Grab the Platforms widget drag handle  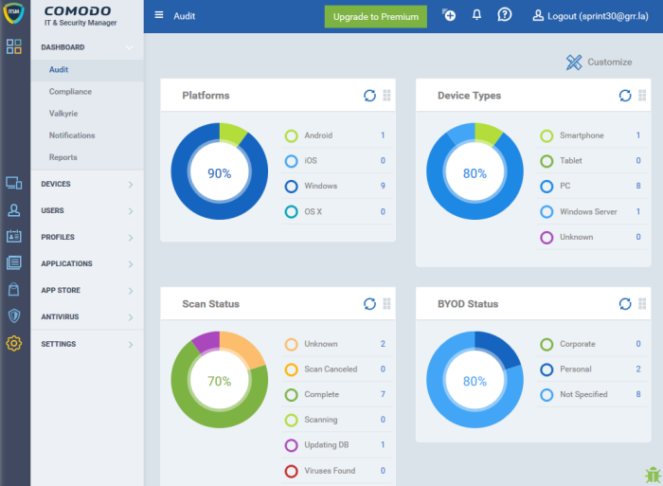pyautogui.click(x=386, y=96)
